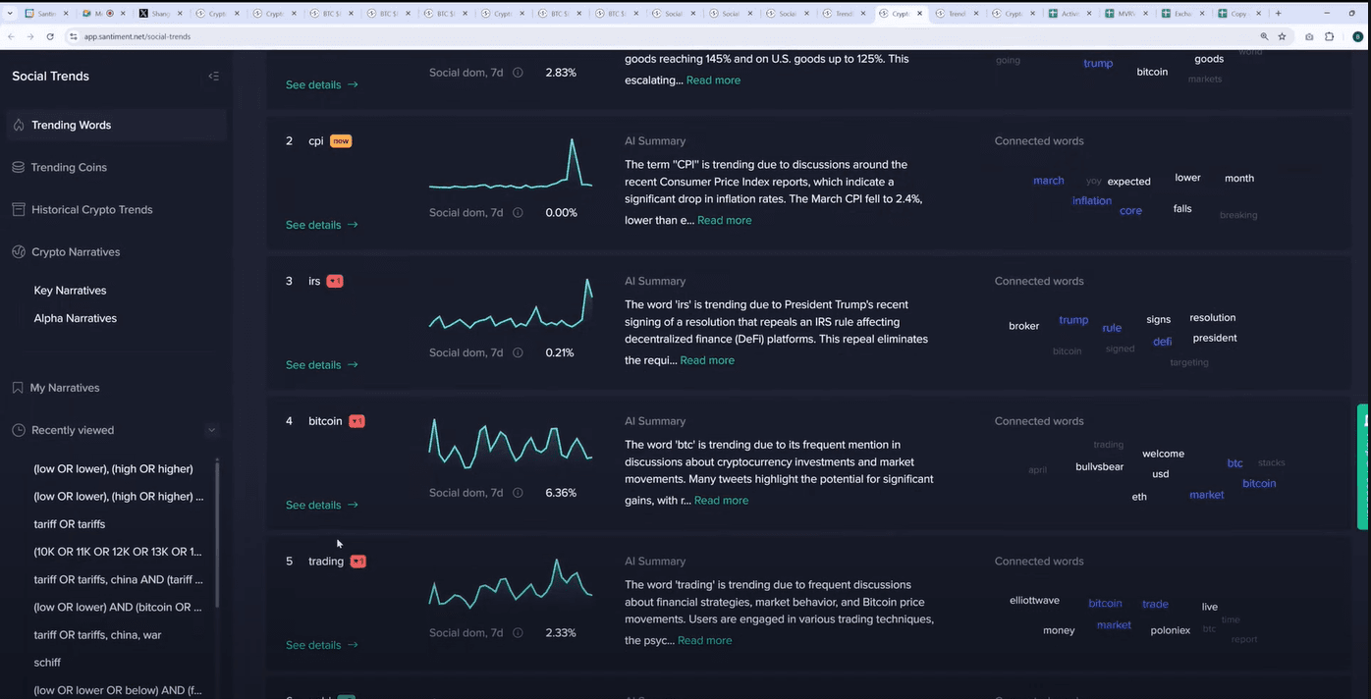Click the bitcoin social dominance chart
Screen dimensions: 1371x699
point(510,445)
